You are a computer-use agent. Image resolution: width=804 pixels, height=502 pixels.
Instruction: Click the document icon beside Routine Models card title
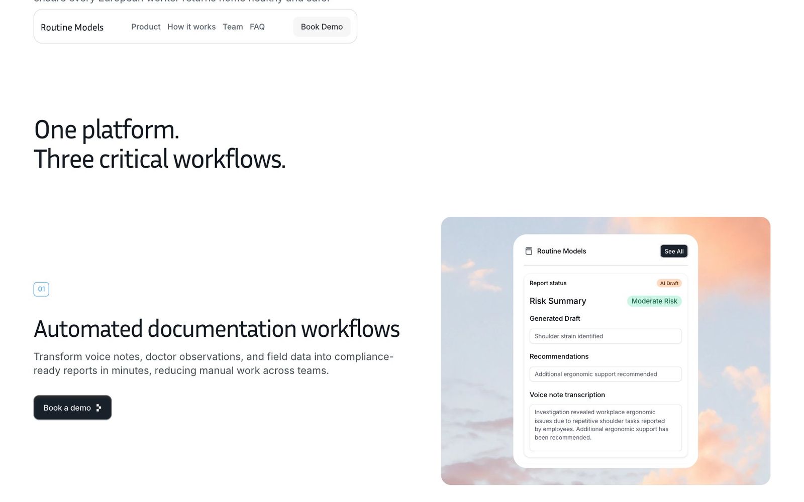click(529, 251)
